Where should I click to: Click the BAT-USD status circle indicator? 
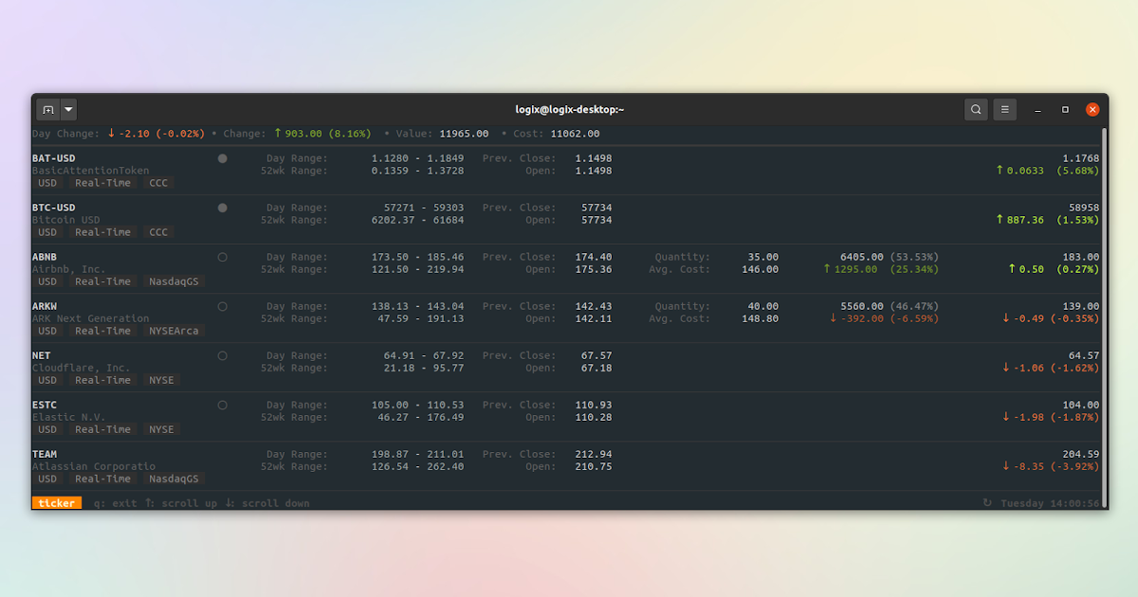(x=223, y=158)
